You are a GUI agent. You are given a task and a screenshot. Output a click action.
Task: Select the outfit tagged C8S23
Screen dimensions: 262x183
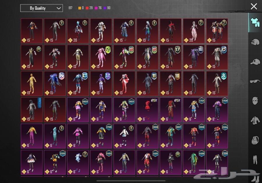click(78, 110)
